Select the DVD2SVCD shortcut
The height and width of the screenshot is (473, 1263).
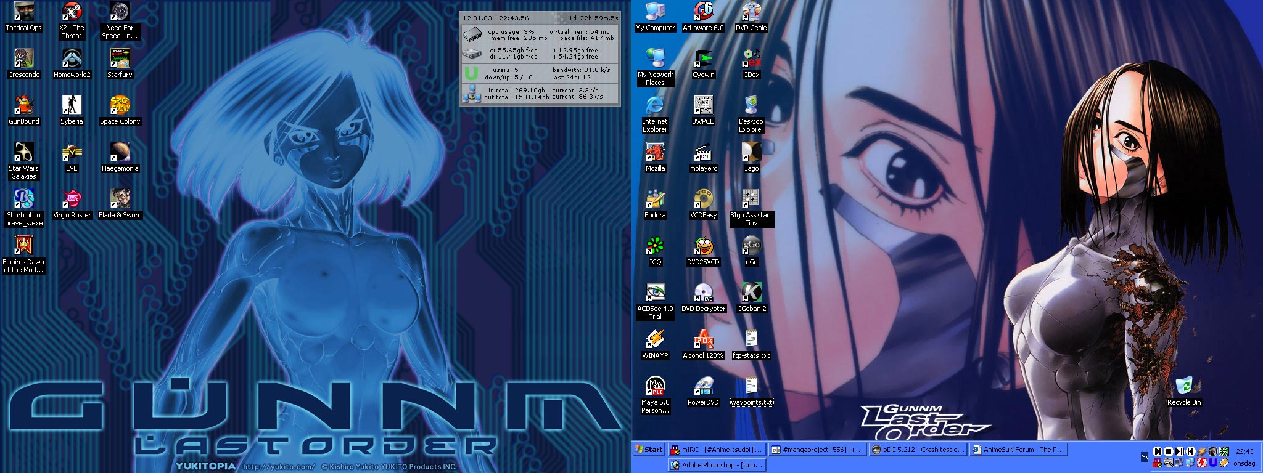(703, 251)
